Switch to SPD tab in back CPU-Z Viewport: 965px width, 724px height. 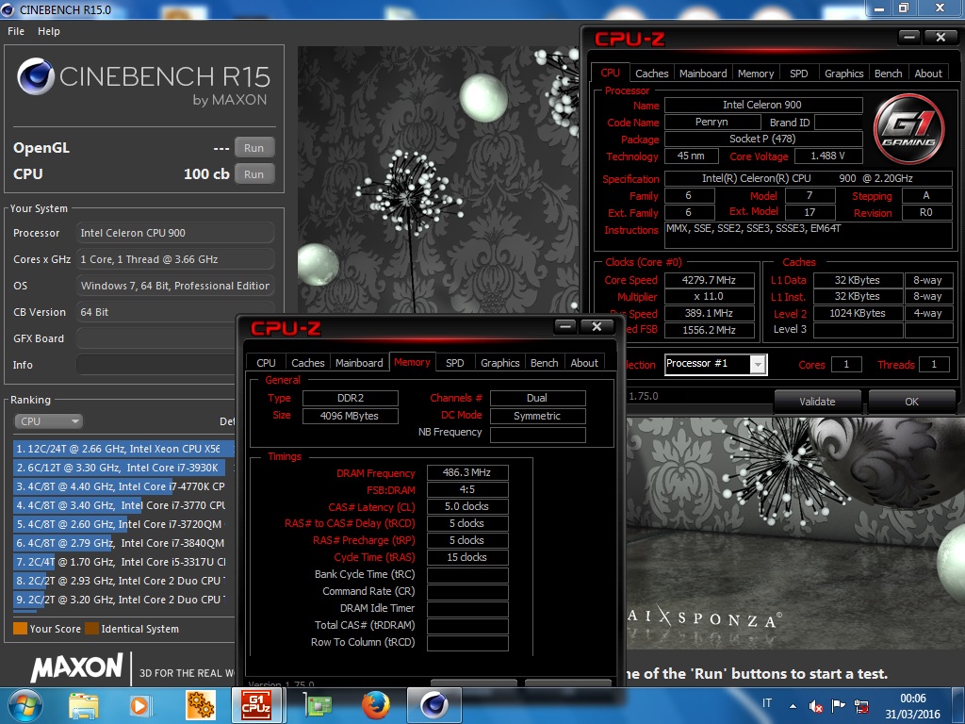(799, 74)
